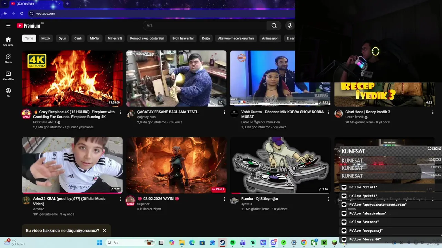This screenshot has height=248, width=442.
Task: Open Abonelikler subscriptions in sidebar
Action: click(8, 75)
